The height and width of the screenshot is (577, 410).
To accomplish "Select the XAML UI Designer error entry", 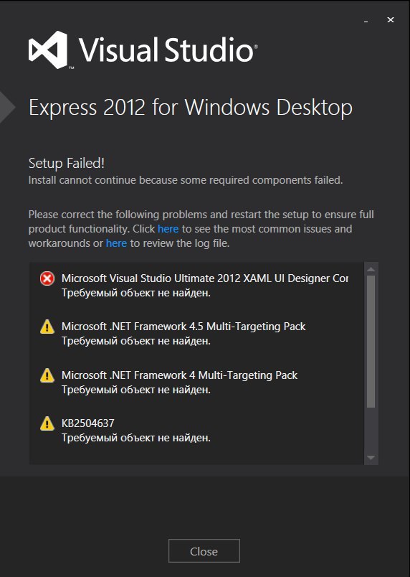I will [196, 286].
